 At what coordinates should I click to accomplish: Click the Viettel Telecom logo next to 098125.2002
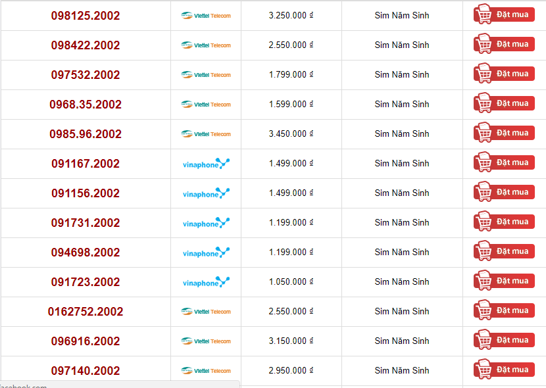point(206,16)
